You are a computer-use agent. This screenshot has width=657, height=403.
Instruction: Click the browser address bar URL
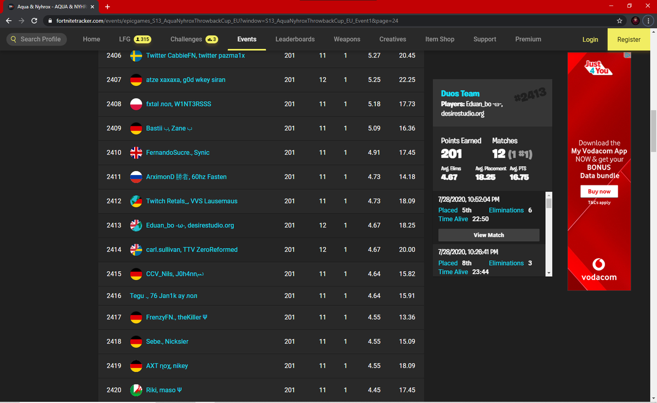pos(227,21)
